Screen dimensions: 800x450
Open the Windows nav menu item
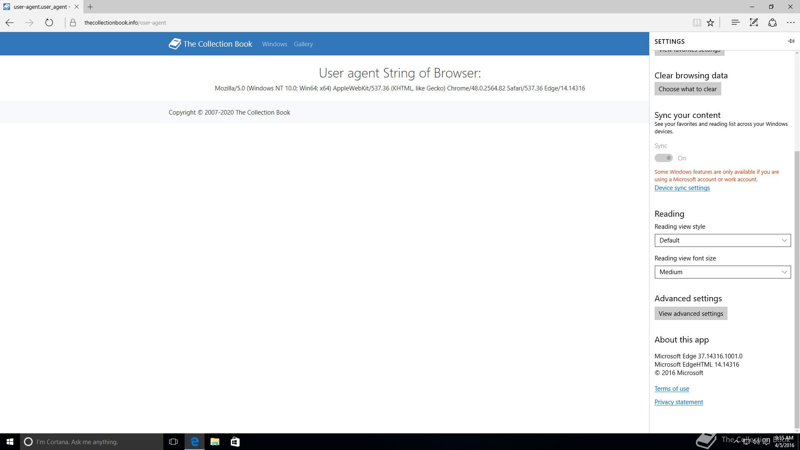pos(275,44)
